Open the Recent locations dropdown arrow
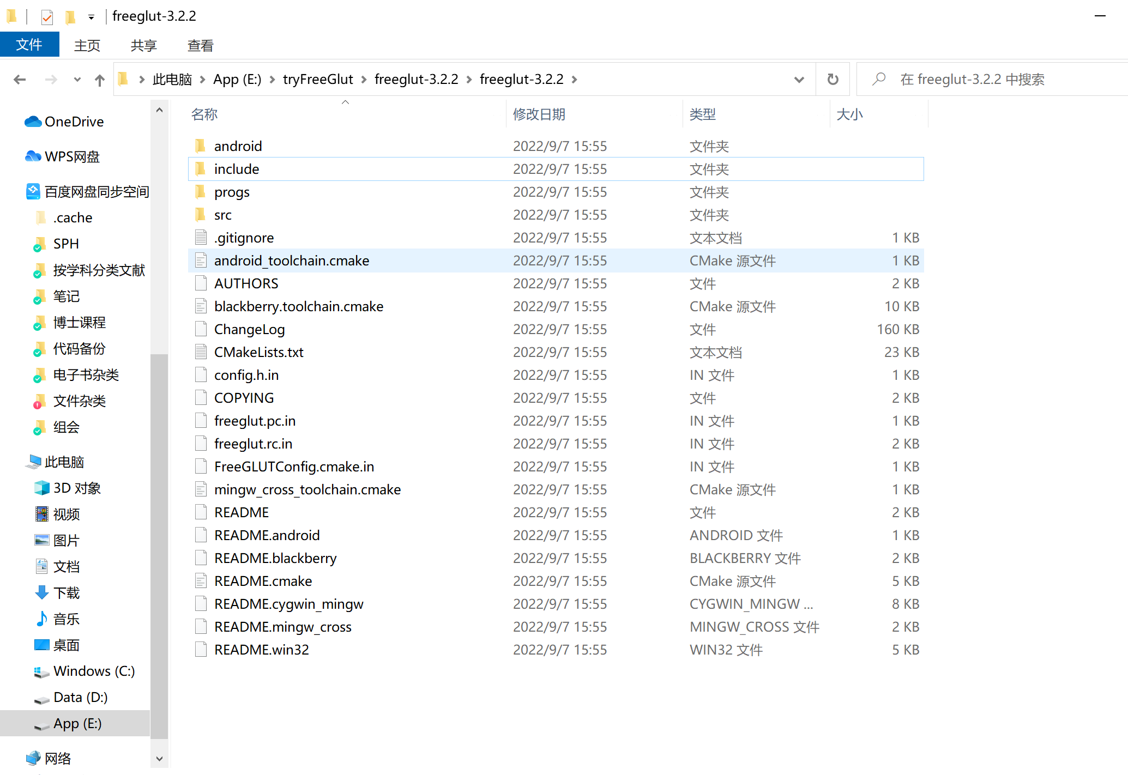 pos(77,80)
